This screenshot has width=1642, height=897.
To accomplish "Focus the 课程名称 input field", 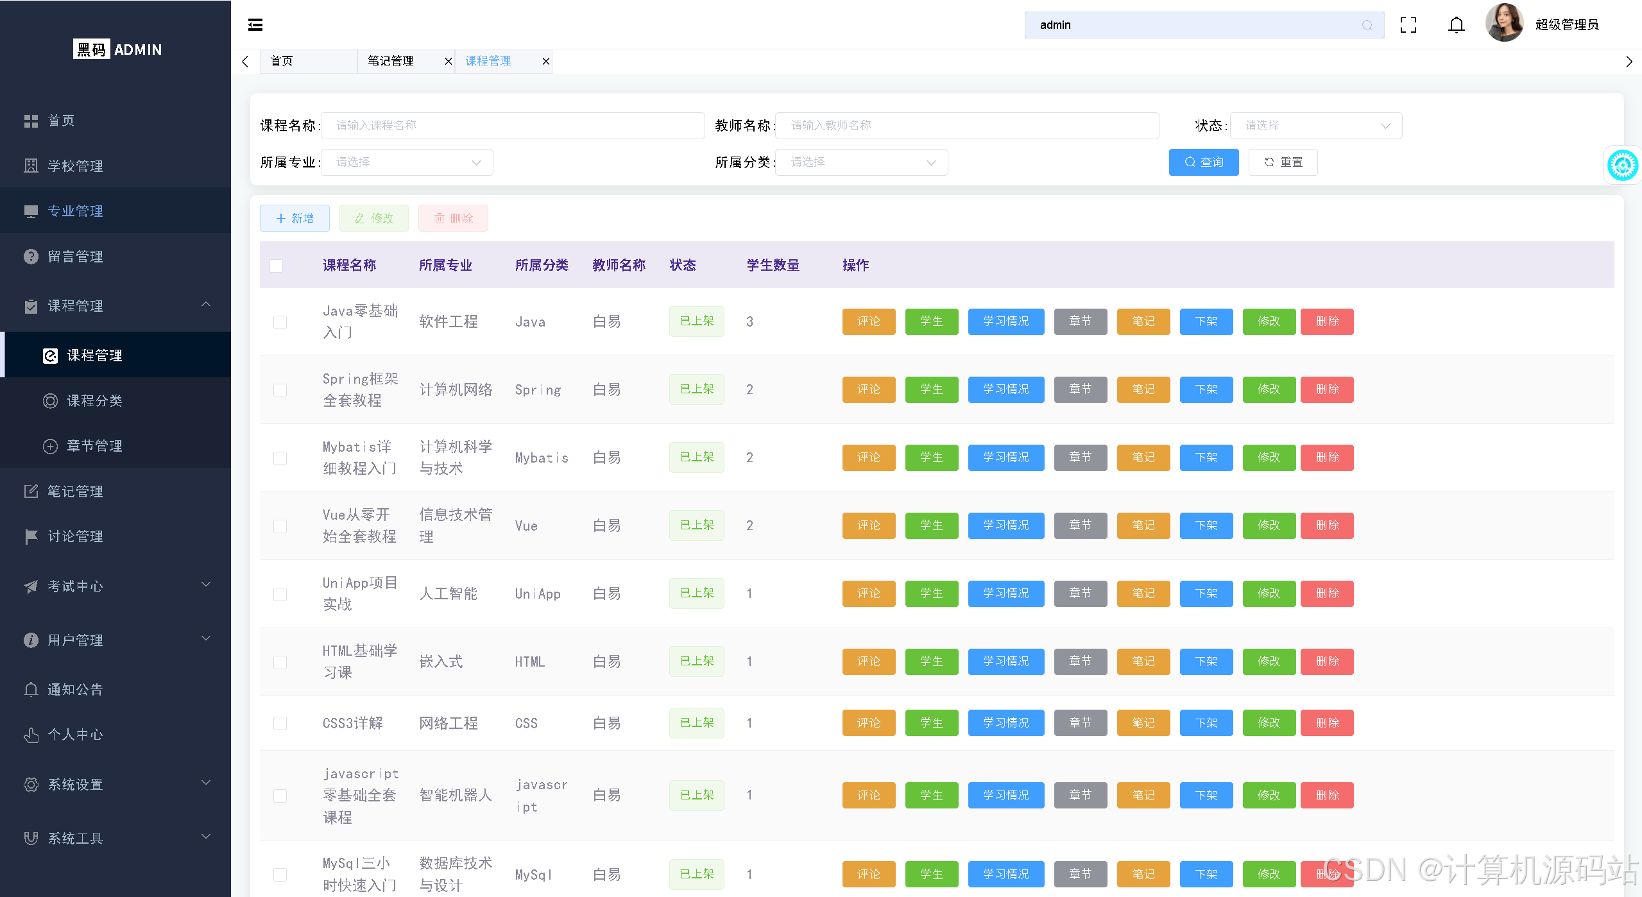I will 512,126.
